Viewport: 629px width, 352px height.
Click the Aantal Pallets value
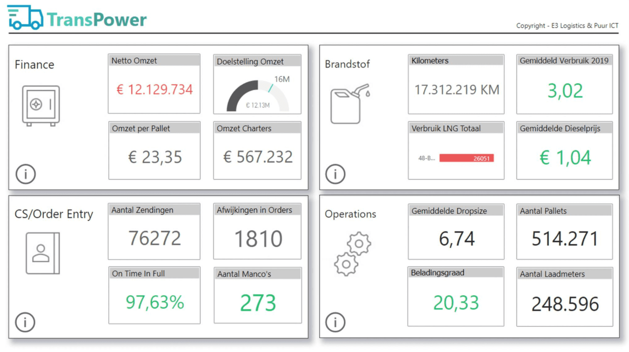564,239
